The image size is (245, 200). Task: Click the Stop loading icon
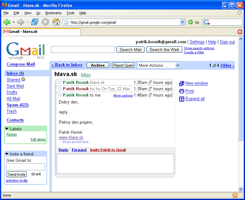(x=45, y=22)
